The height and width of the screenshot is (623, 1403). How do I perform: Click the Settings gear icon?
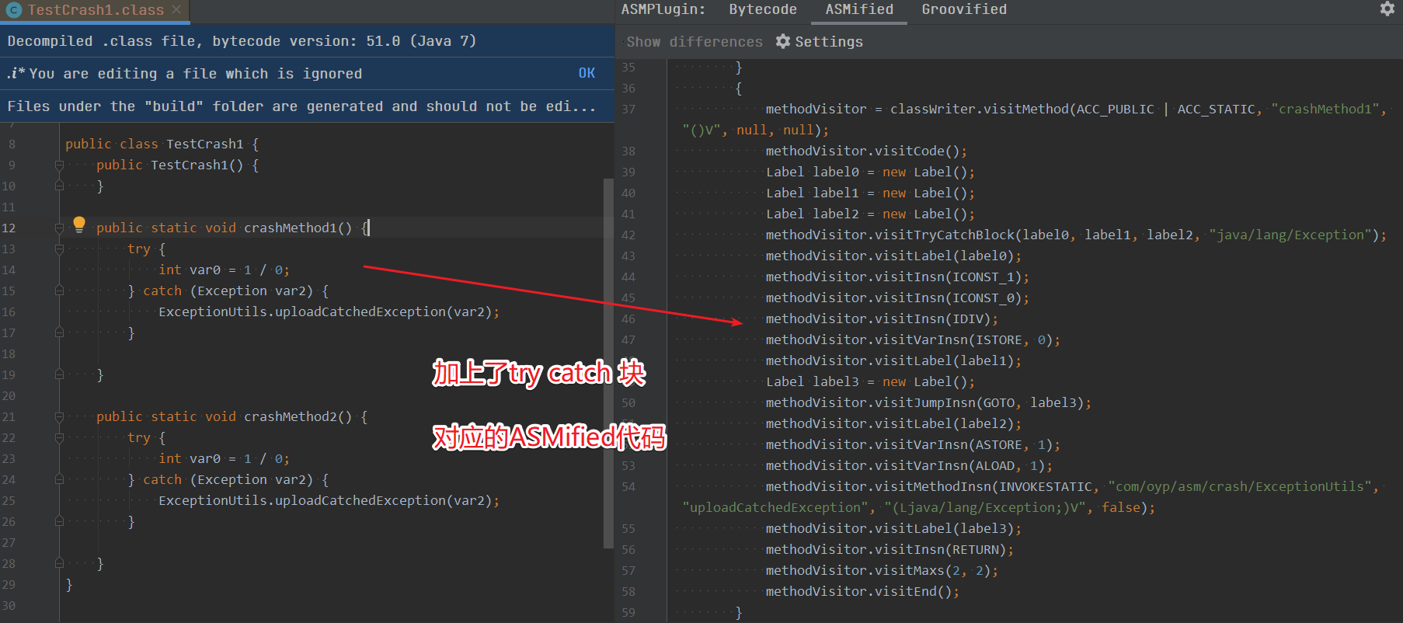783,41
